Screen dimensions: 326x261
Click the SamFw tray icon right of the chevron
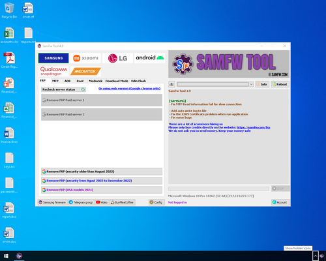tap(322, 256)
